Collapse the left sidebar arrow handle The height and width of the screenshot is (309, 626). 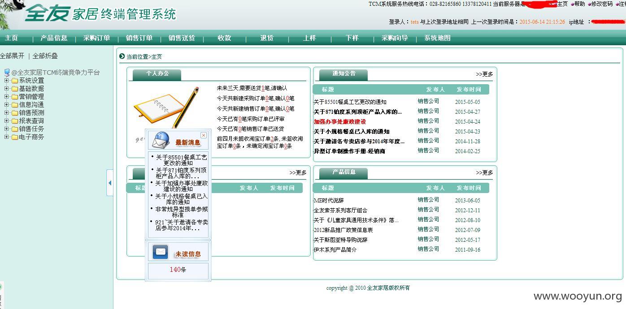click(110, 183)
